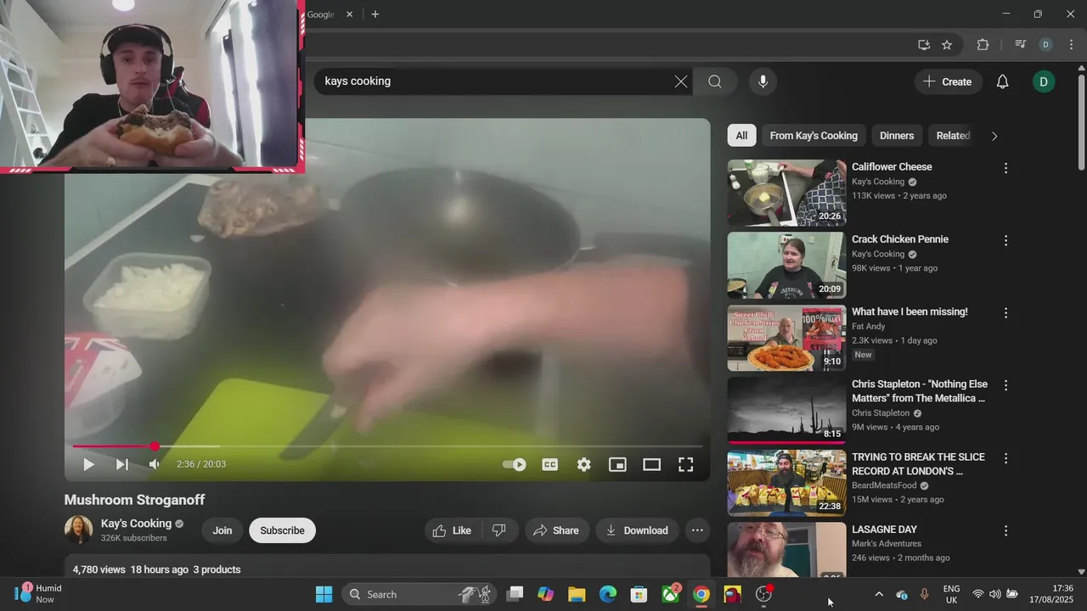This screenshot has width=1087, height=611.
Task: Click the YouTube search magnifier button
Action: tap(715, 81)
